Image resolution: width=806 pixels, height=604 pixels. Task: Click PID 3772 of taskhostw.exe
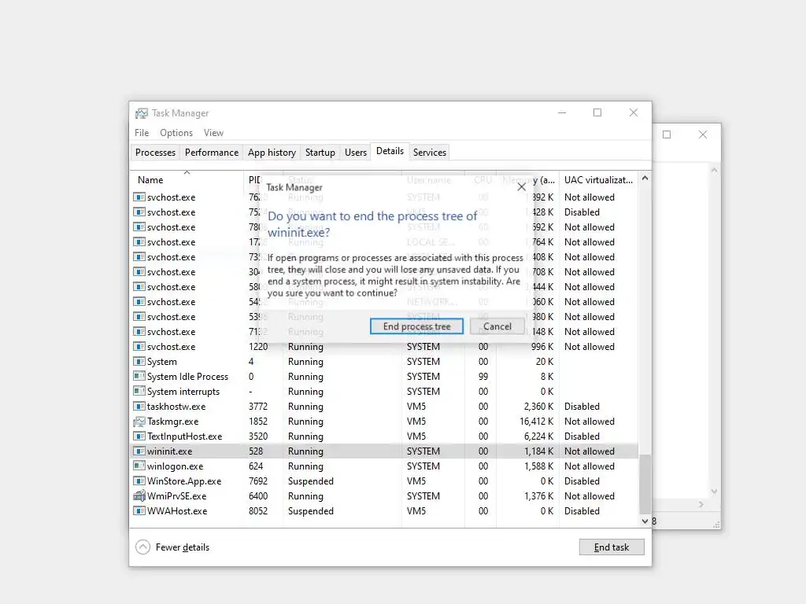258,407
